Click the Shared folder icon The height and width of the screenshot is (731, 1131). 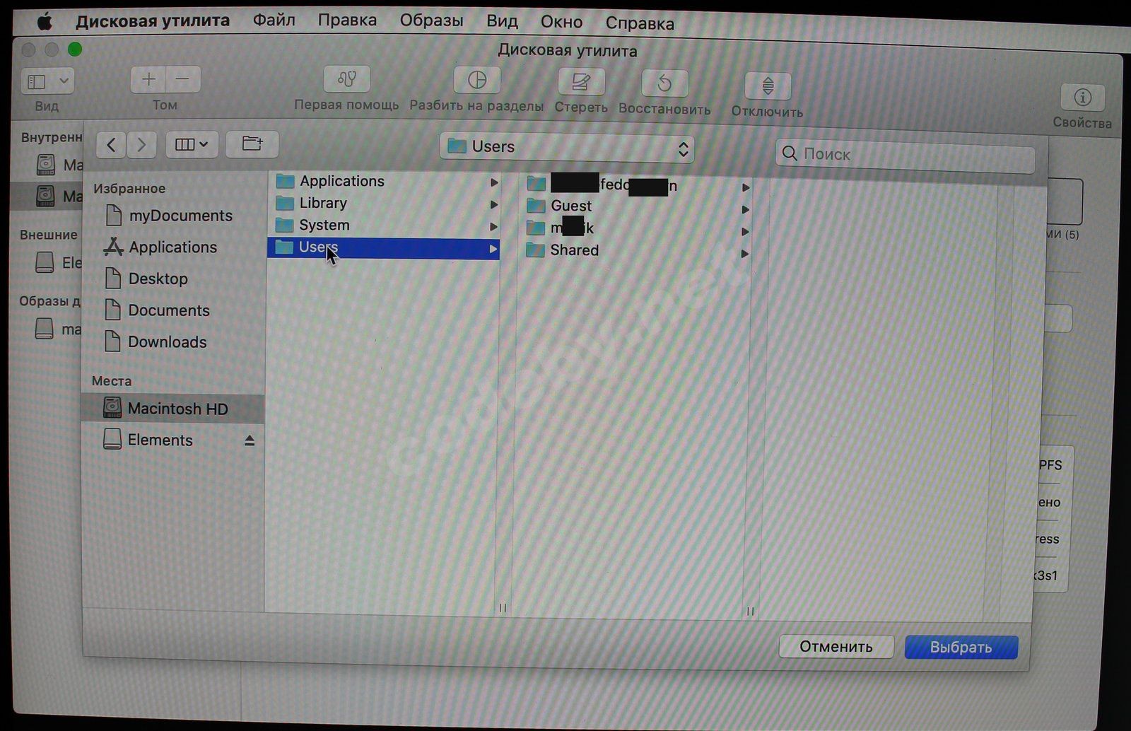click(536, 250)
